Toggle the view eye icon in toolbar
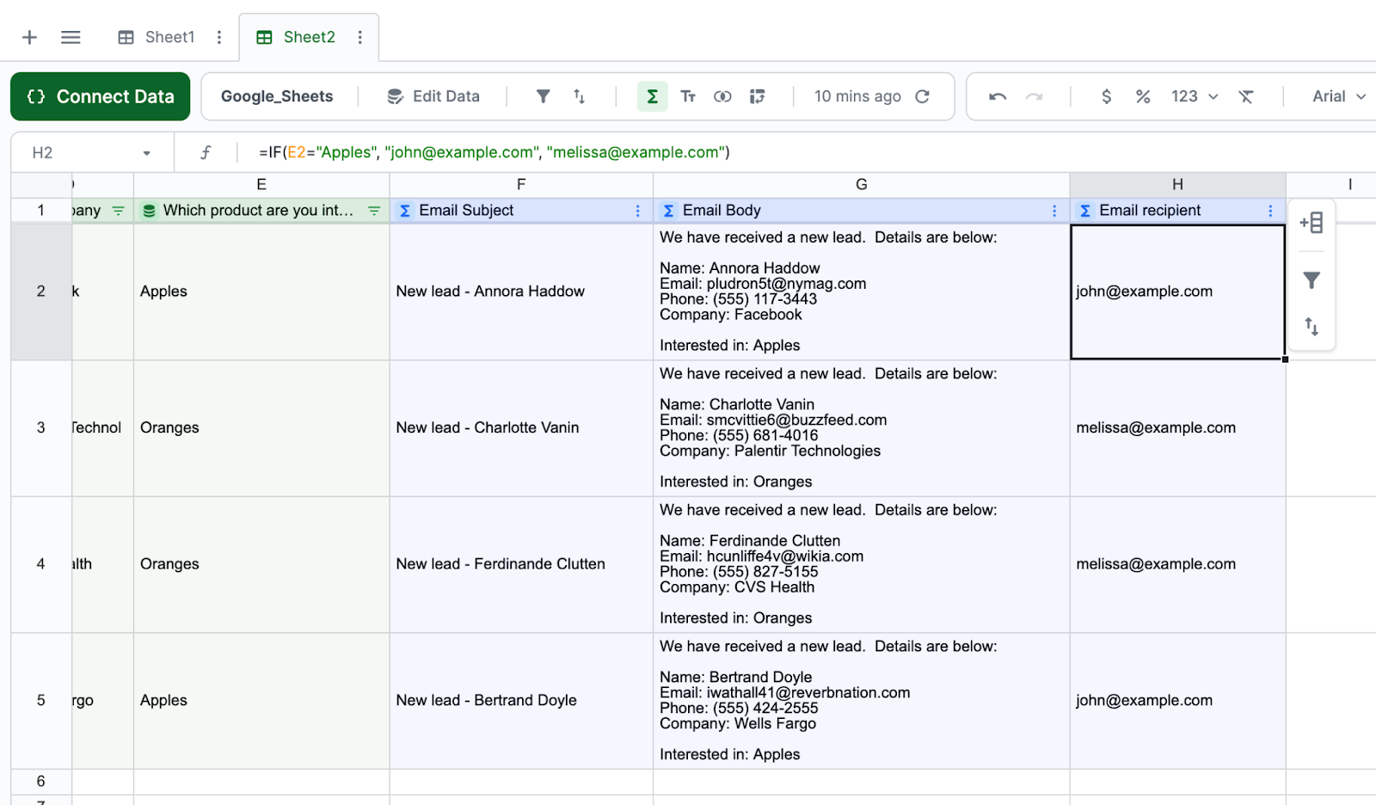 (722, 96)
